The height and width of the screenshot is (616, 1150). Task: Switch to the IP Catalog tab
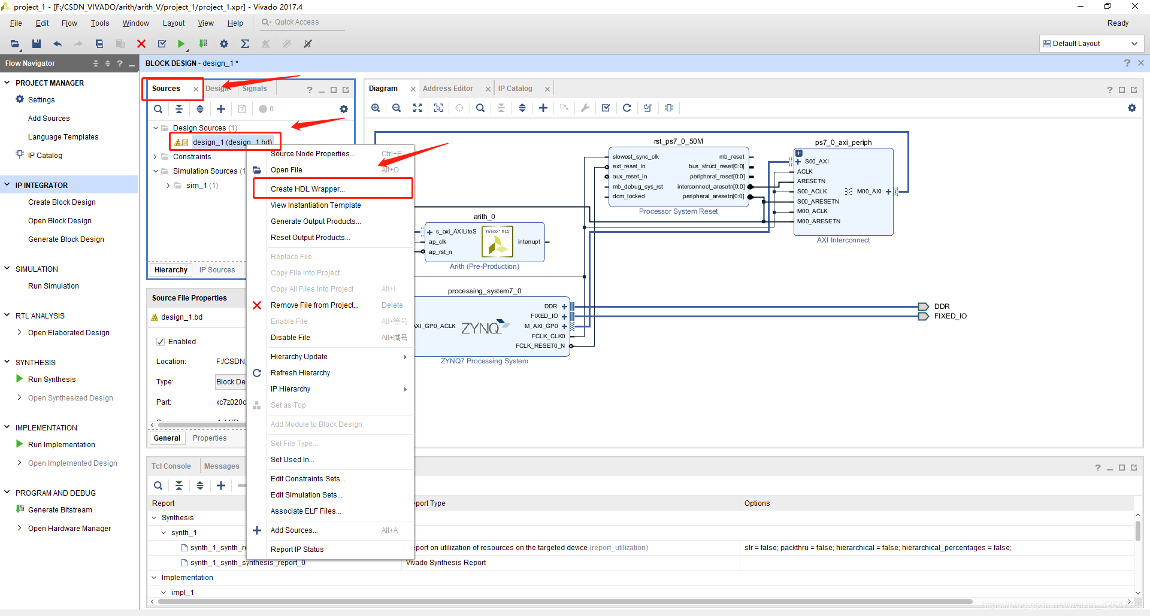[x=515, y=89]
